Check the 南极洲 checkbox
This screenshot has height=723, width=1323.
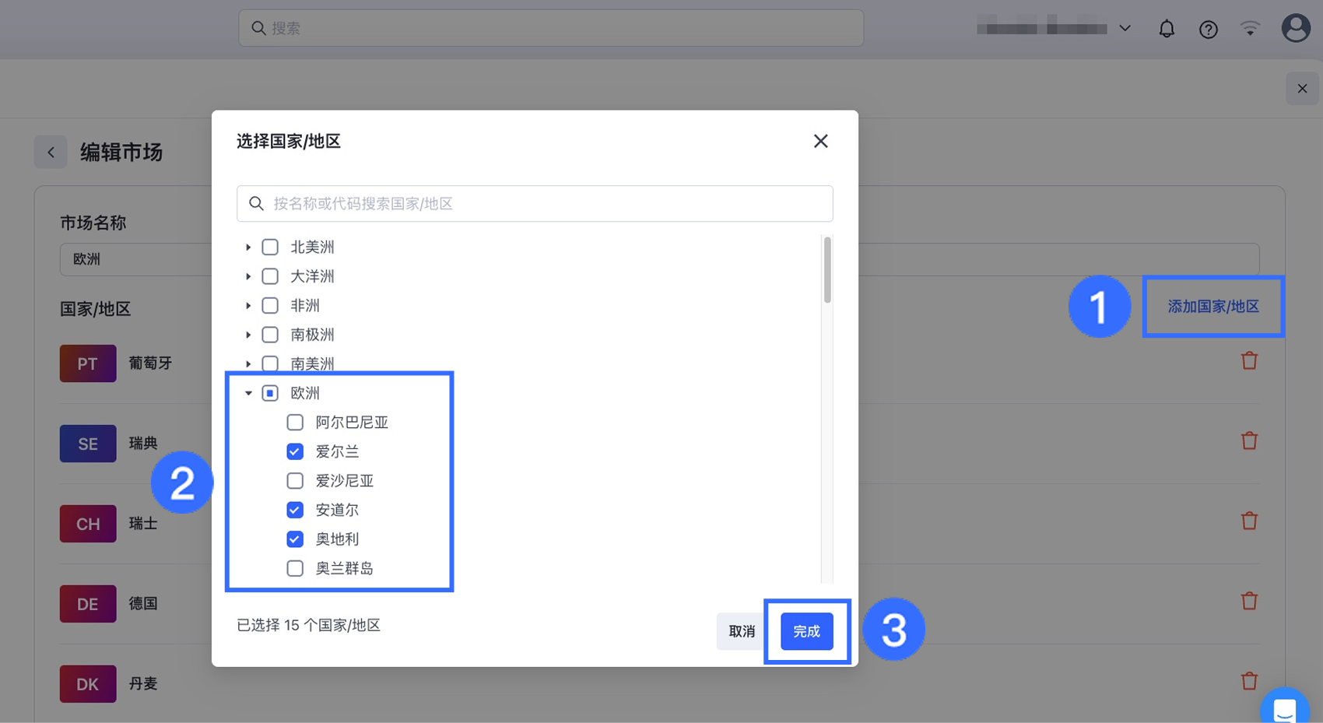pos(270,335)
